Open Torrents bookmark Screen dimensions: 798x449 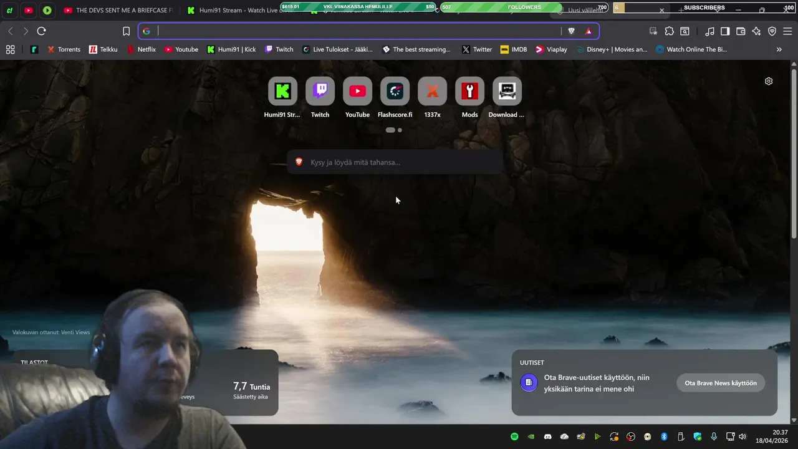64,49
